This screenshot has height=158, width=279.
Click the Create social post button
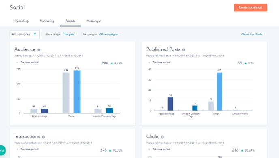click(x=250, y=7)
